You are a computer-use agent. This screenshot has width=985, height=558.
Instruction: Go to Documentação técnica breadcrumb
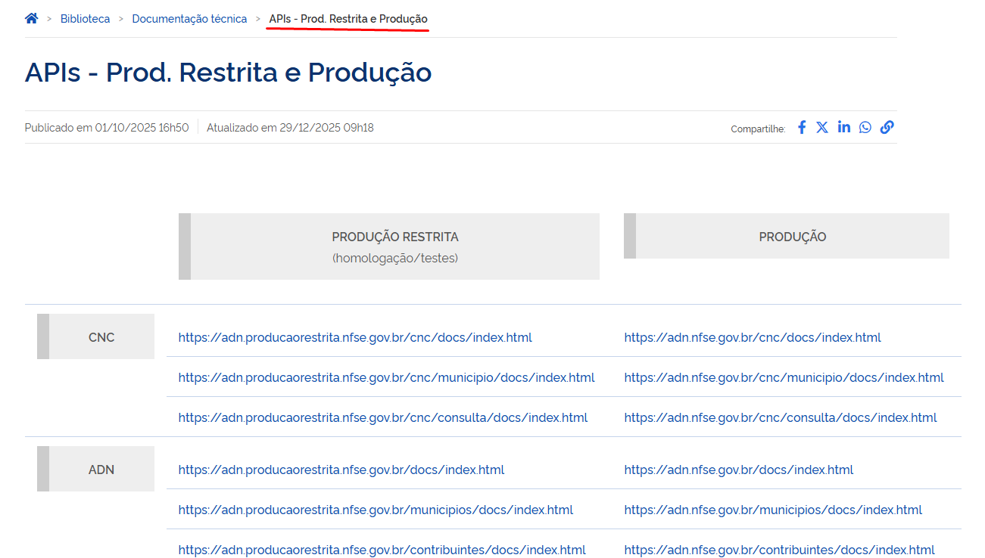[189, 19]
